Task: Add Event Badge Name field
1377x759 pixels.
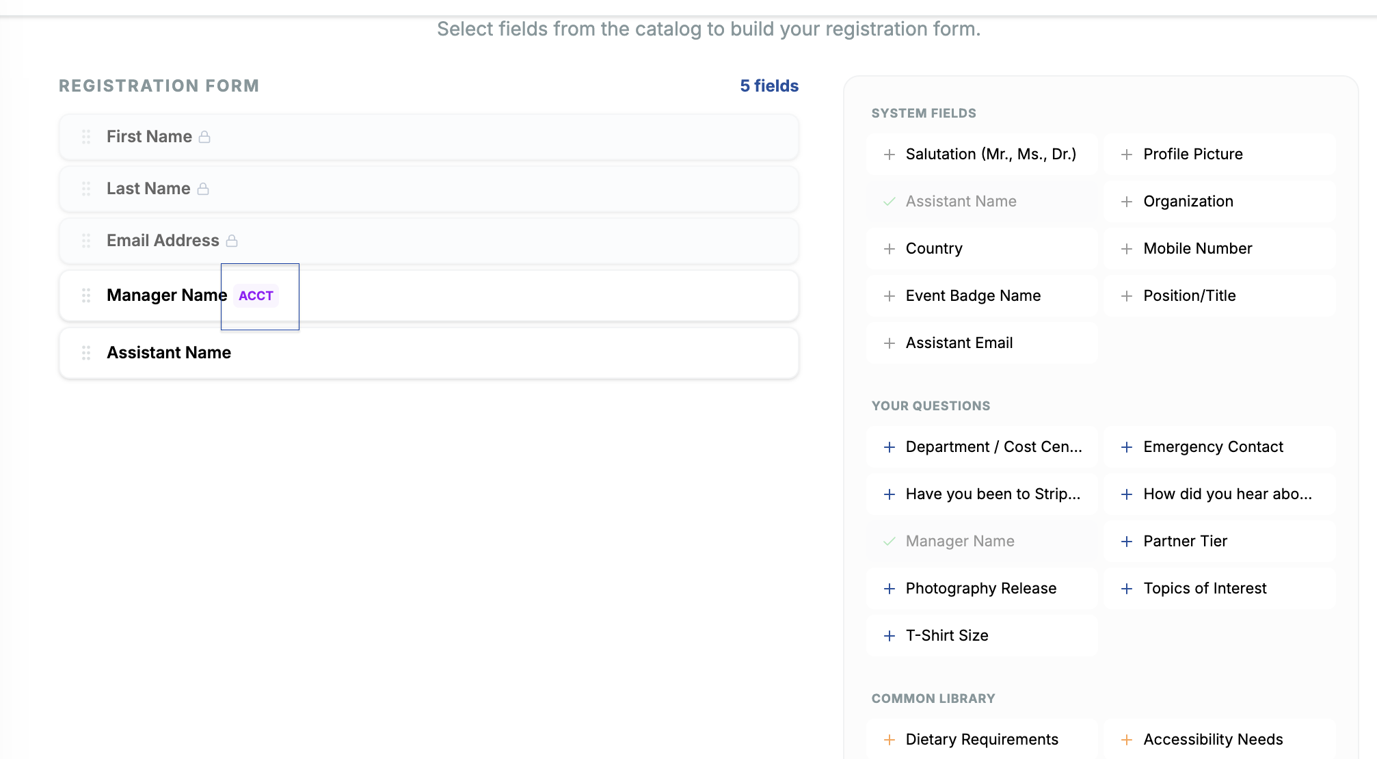Action: (982, 296)
